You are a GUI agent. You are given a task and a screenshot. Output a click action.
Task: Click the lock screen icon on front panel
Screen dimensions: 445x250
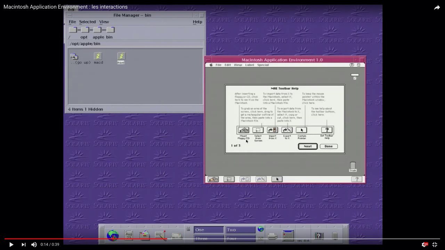tap(188, 229)
